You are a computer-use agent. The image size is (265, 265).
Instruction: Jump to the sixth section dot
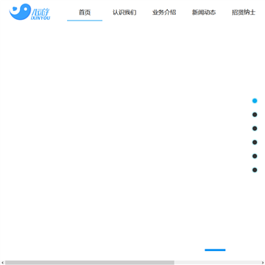pos(255,170)
